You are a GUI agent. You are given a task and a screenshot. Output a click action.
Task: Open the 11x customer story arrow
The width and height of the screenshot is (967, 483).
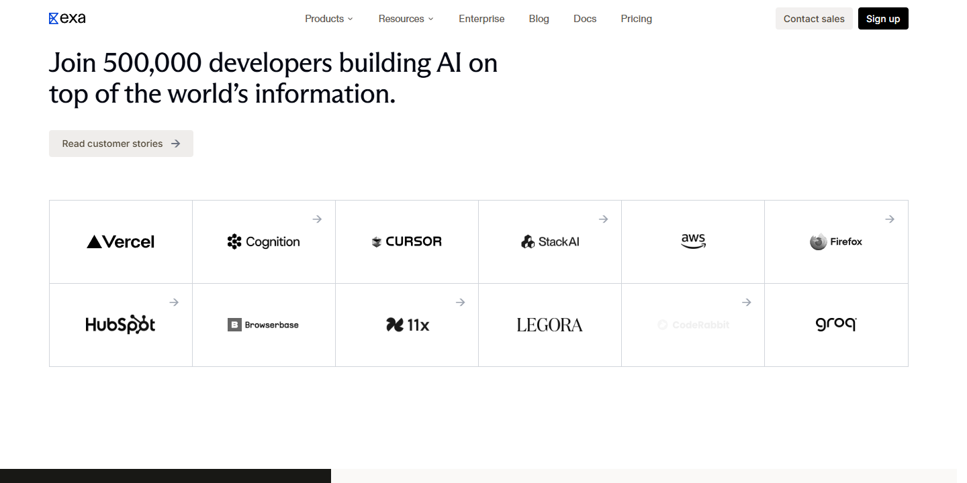click(x=460, y=303)
